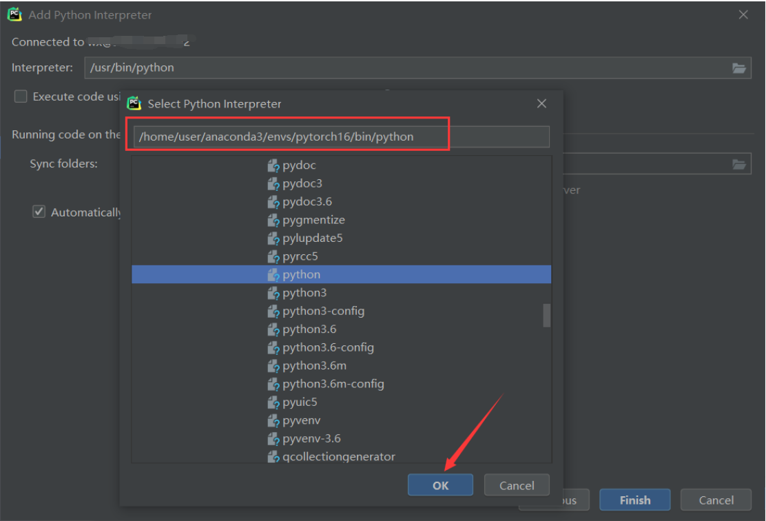Select the file icon beside python3.6-config
The height and width of the screenshot is (521, 766).
point(273,348)
